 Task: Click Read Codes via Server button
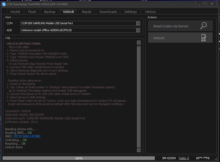(x=180, y=26)
